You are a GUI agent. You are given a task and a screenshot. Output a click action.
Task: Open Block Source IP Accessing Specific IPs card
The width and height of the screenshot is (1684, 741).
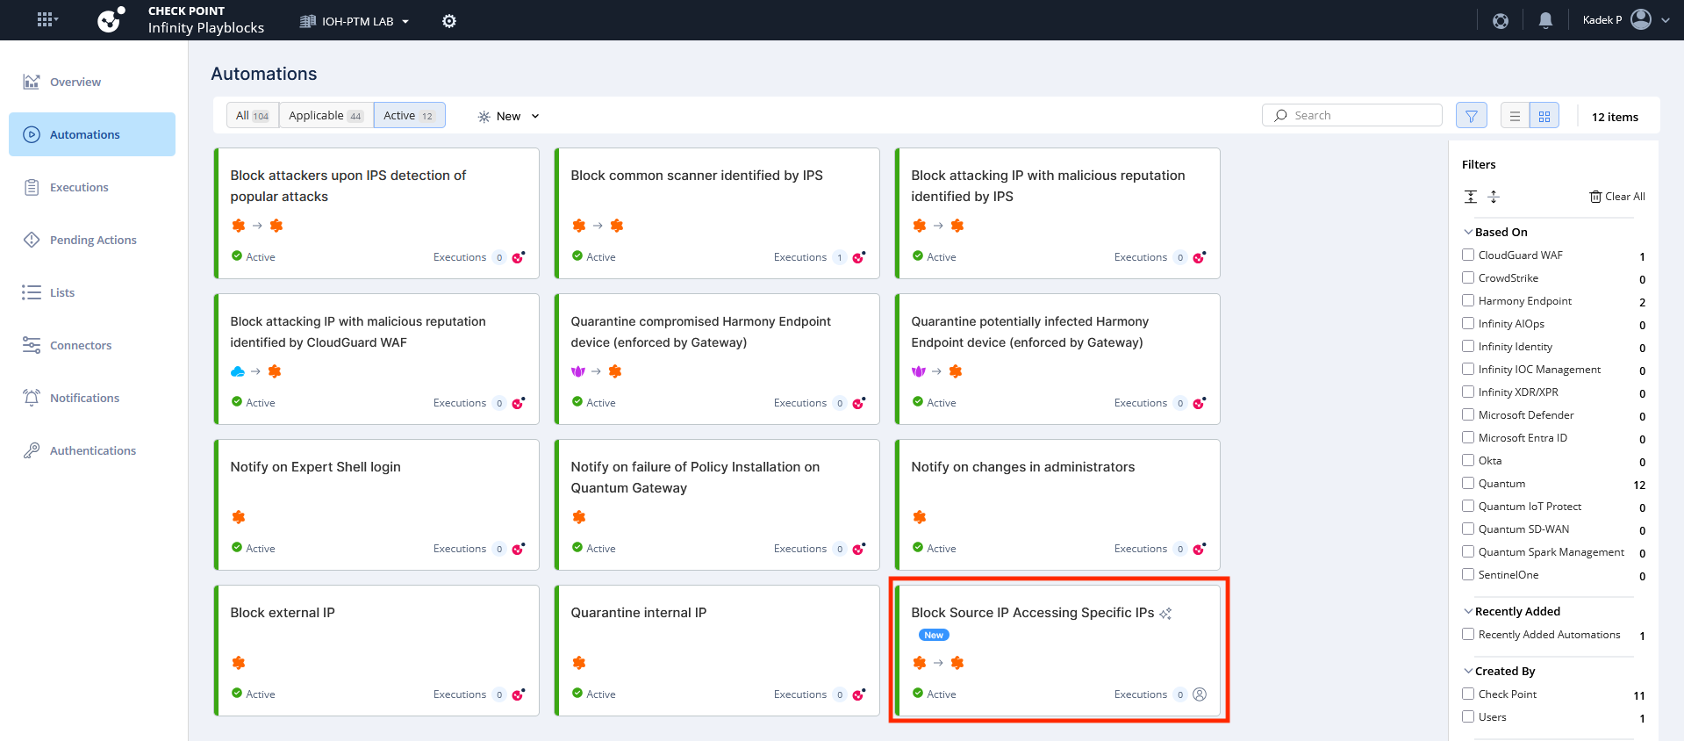click(x=1032, y=613)
